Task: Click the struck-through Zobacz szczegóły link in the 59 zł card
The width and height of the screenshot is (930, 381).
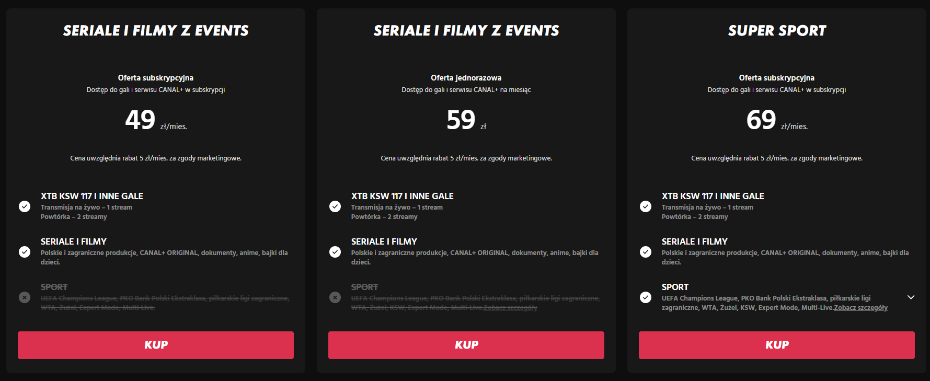Action: [510, 308]
